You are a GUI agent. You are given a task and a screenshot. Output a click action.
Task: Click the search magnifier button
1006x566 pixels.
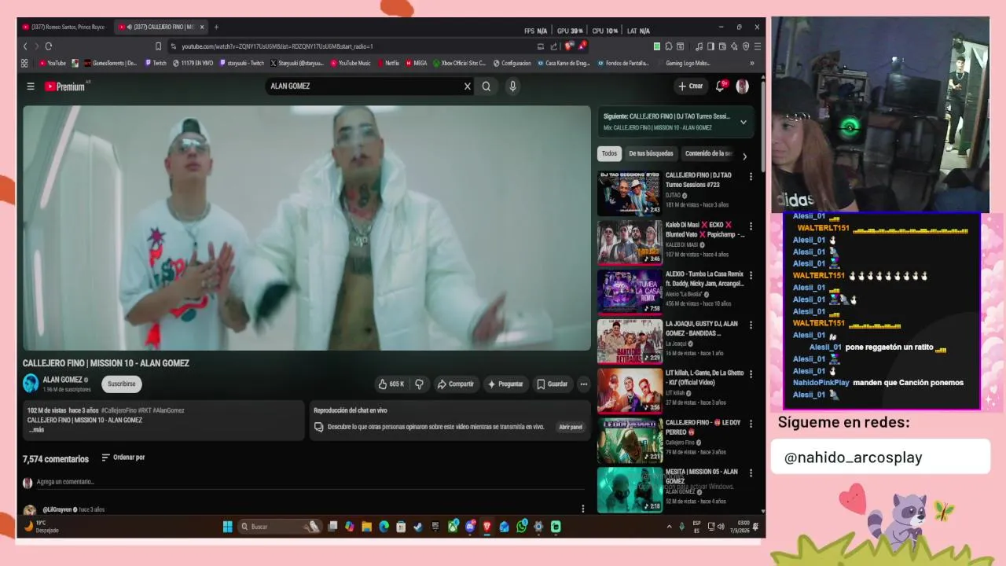pos(486,86)
